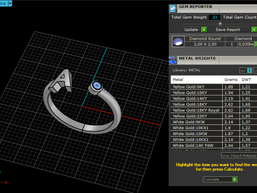Click the 3.04 grams value
Image resolution: width=257 pixels, height=193 pixels.
229,116
